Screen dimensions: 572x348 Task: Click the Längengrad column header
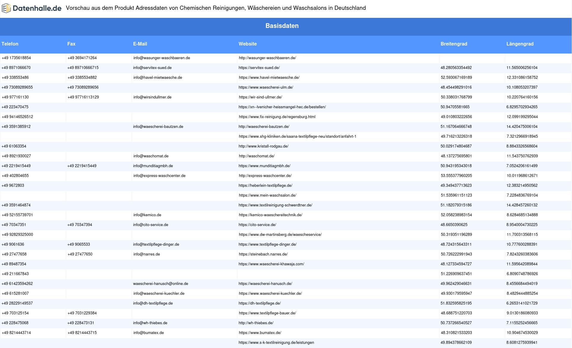click(520, 44)
